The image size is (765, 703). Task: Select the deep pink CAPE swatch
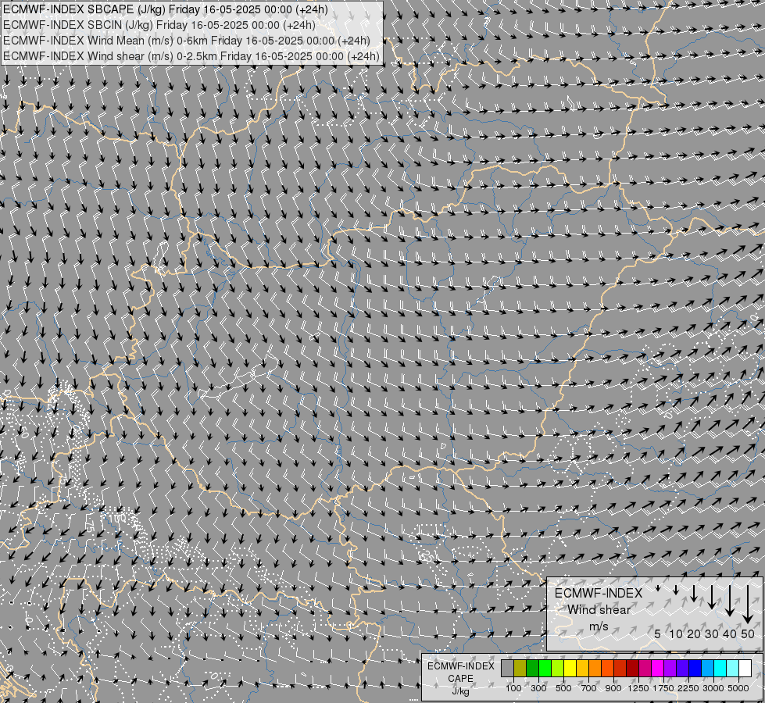coord(645,669)
